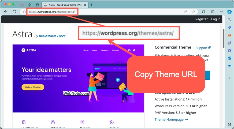Open Microsoft 365 in sidebar
234x129 pixels.
coord(229,51)
